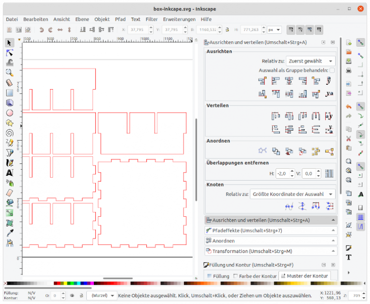The height and width of the screenshot is (304, 370).
Task: Toggle snap to guides button
Action: click(x=360, y=227)
